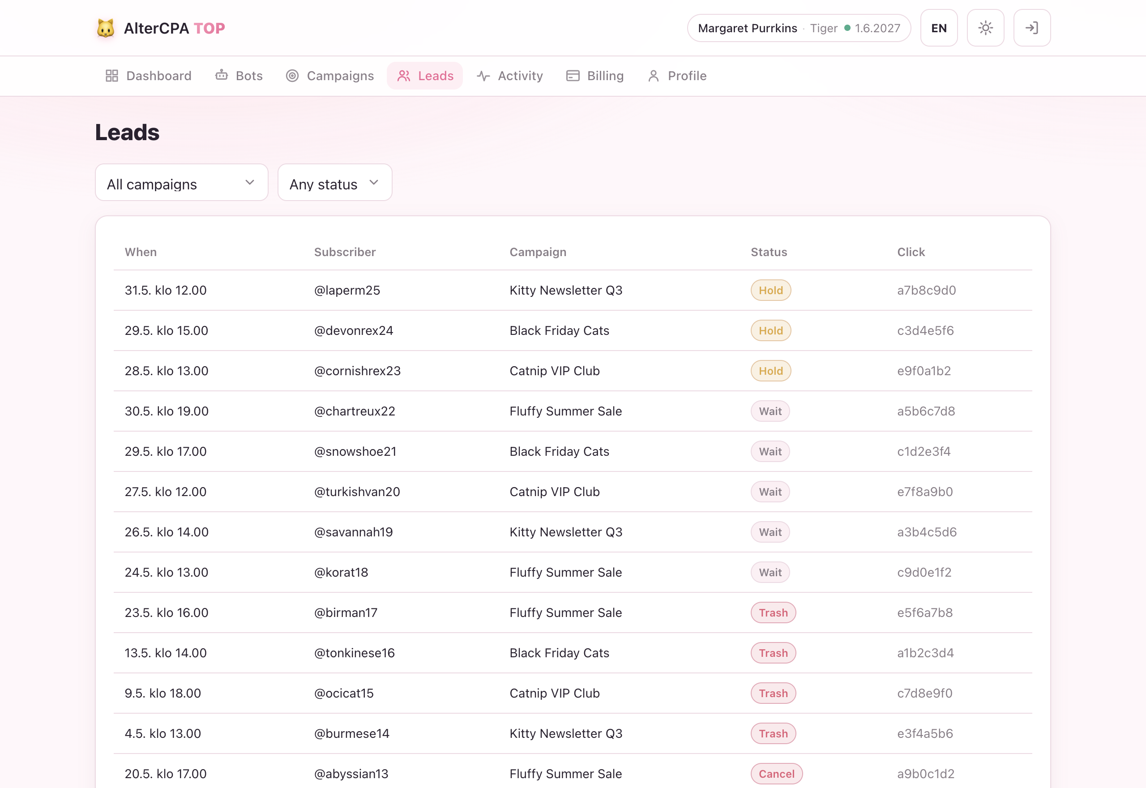Switch language with the EN button
The image size is (1146, 788).
(x=939, y=28)
